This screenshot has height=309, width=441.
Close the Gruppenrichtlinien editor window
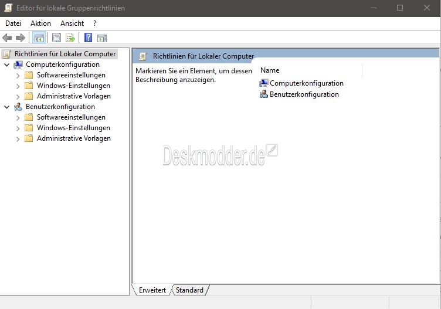coord(427,8)
